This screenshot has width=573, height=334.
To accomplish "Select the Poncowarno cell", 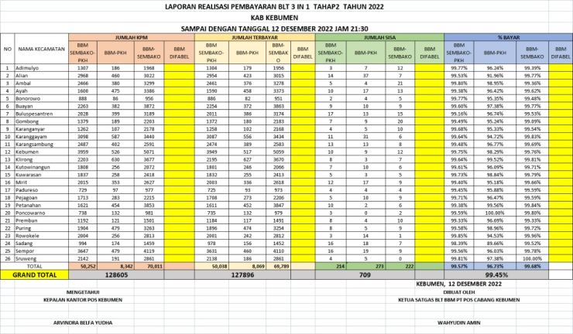I will (41, 213).
